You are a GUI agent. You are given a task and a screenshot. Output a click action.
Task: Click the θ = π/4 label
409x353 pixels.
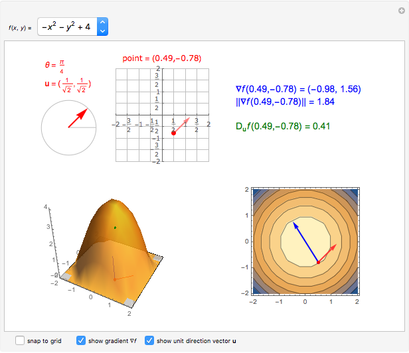click(x=54, y=66)
